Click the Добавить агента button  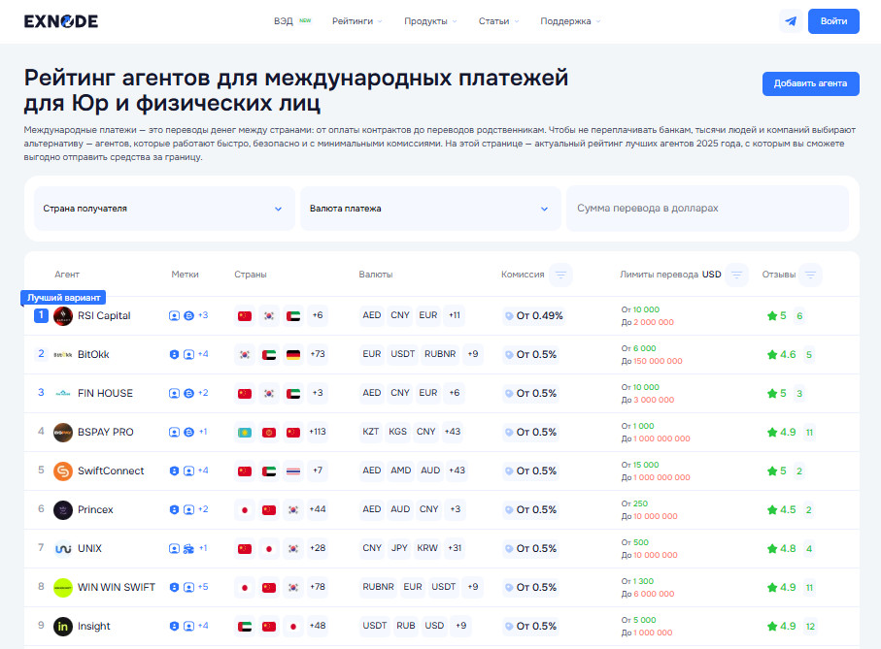click(x=810, y=83)
